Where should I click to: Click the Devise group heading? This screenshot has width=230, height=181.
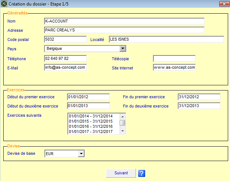(x=13, y=146)
